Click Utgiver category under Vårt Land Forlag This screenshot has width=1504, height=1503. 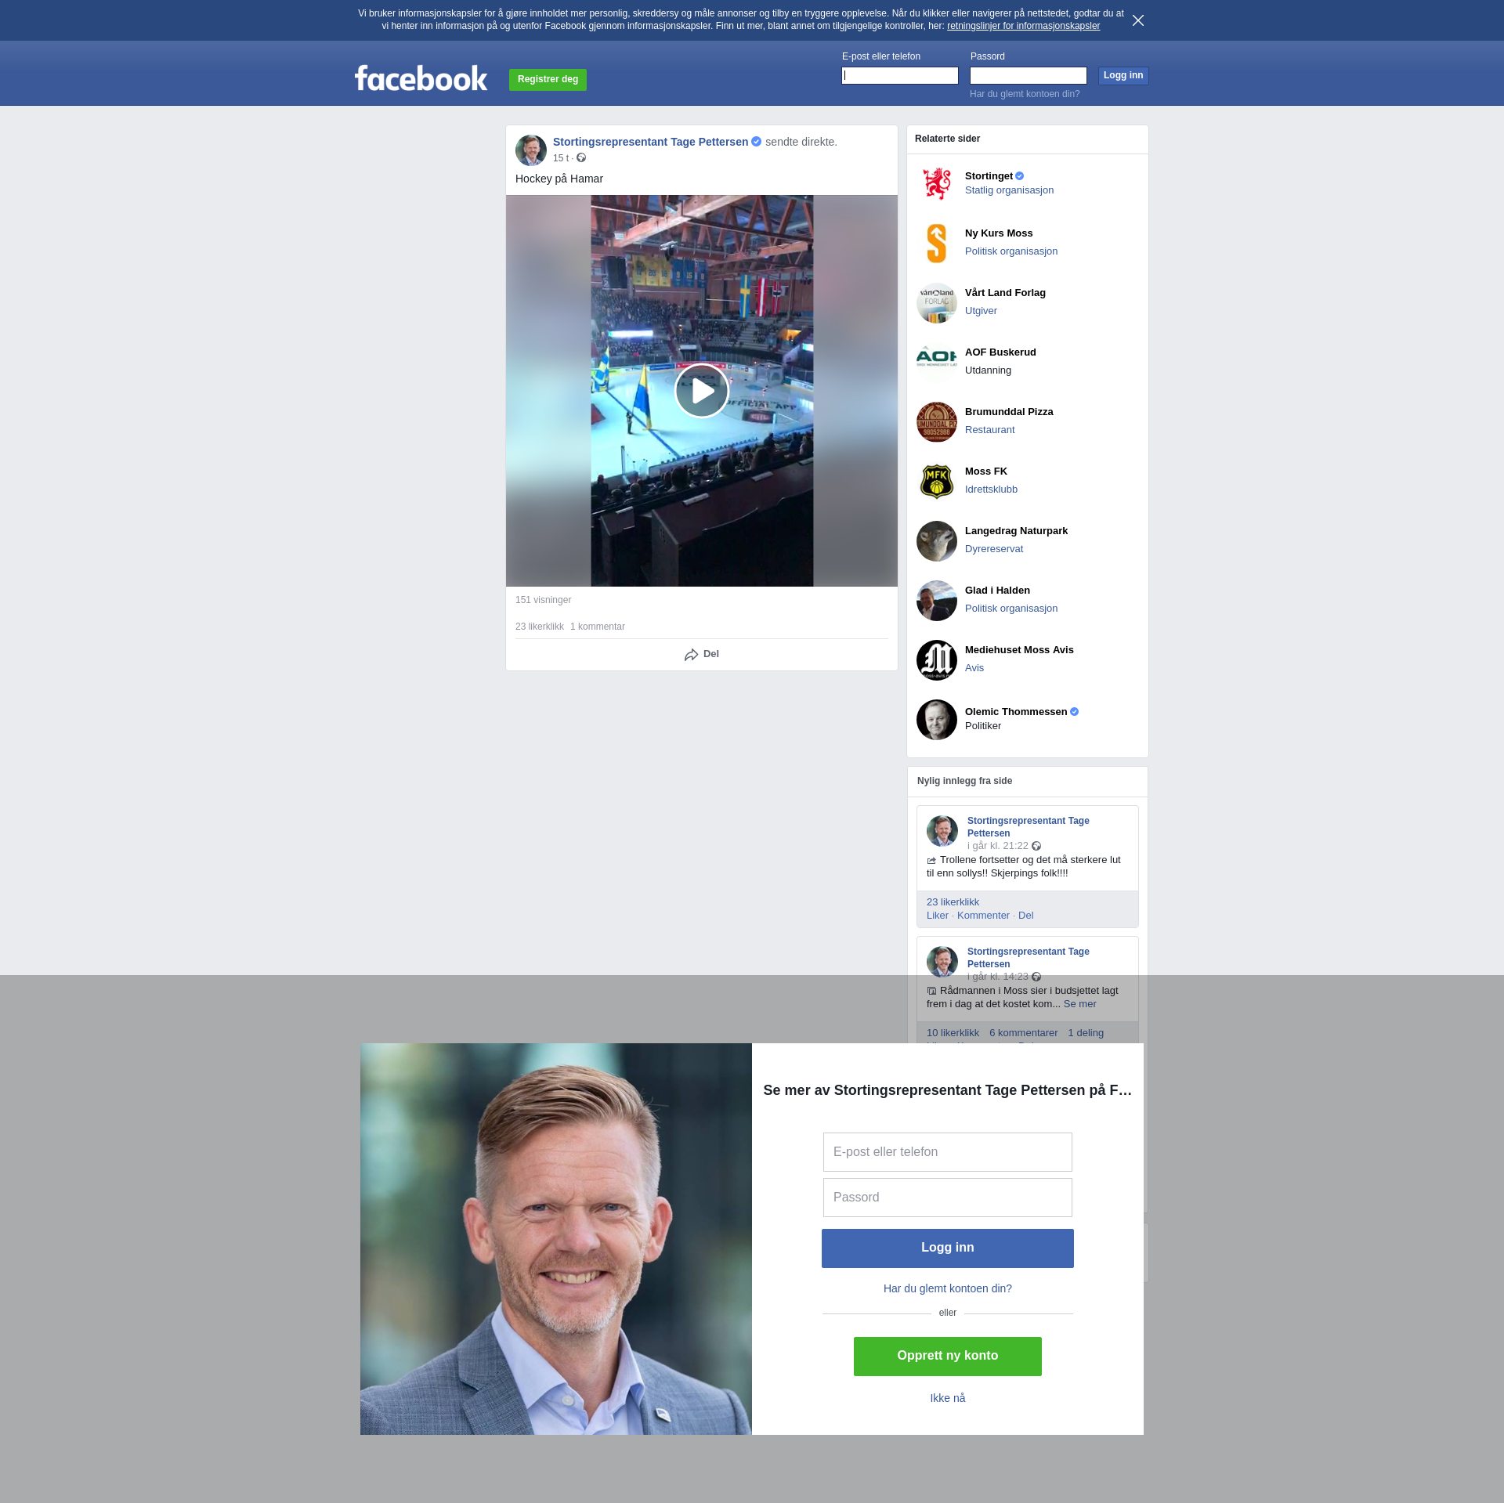point(981,311)
